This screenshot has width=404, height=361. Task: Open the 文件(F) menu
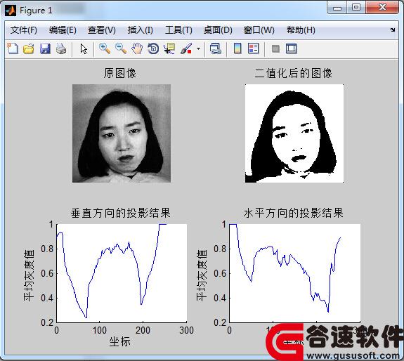pyautogui.click(x=24, y=30)
